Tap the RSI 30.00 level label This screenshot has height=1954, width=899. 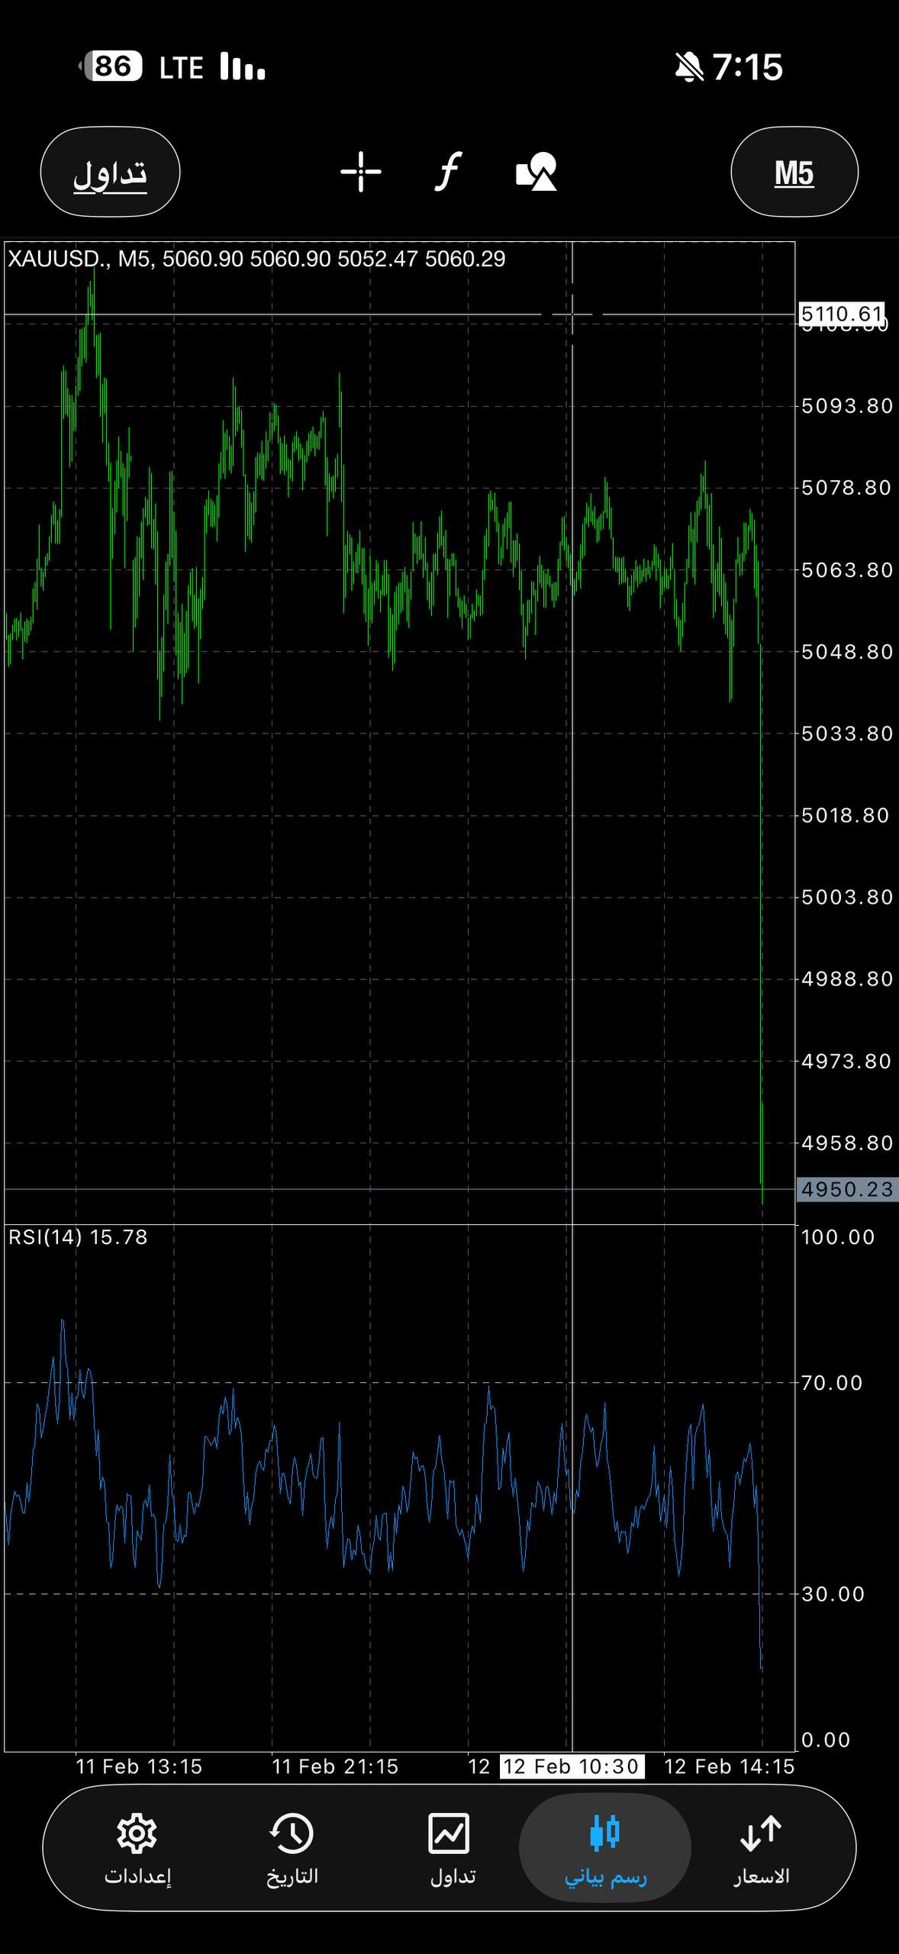832,1594
